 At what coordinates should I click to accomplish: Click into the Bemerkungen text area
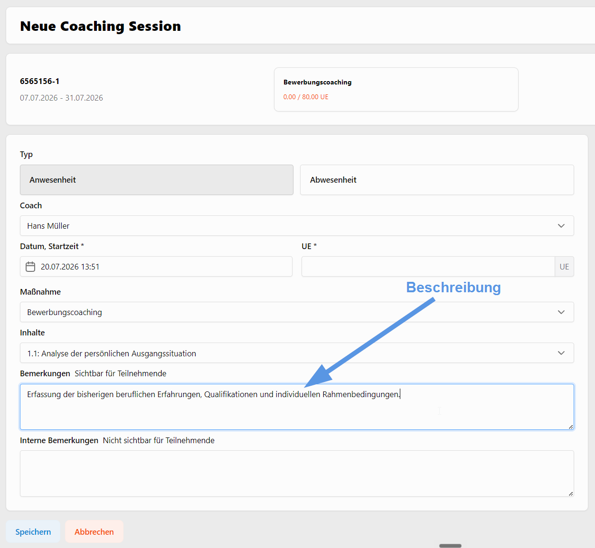pyautogui.click(x=297, y=407)
